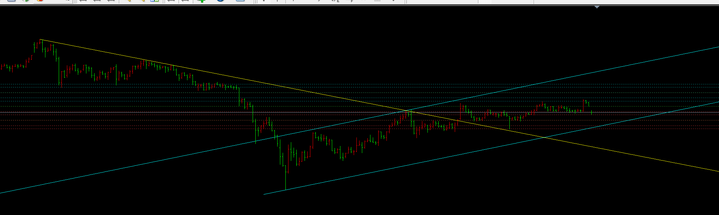The image size is (719, 215).
Task: Open the chart Templates menu
Action: pyautogui.click(x=240, y=1)
